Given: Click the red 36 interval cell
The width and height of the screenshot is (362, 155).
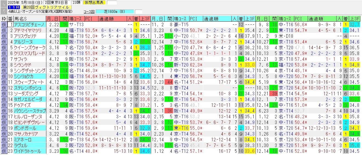Looking at the screenshot, I should coord(168,111).
